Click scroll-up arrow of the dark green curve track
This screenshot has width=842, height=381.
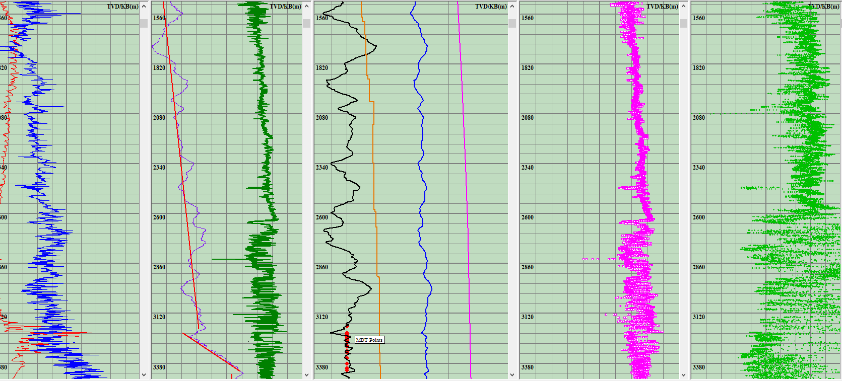click(x=306, y=6)
